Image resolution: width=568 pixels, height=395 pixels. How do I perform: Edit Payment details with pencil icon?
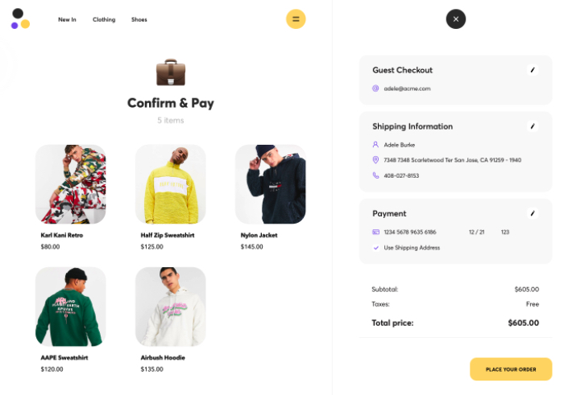532,213
